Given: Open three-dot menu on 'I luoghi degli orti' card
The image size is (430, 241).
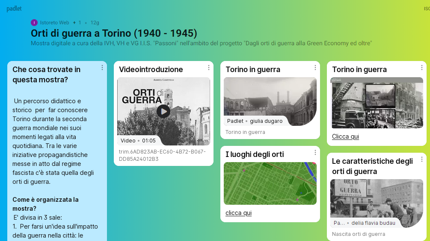Looking at the screenshot, I should pyautogui.click(x=315, y=152).
